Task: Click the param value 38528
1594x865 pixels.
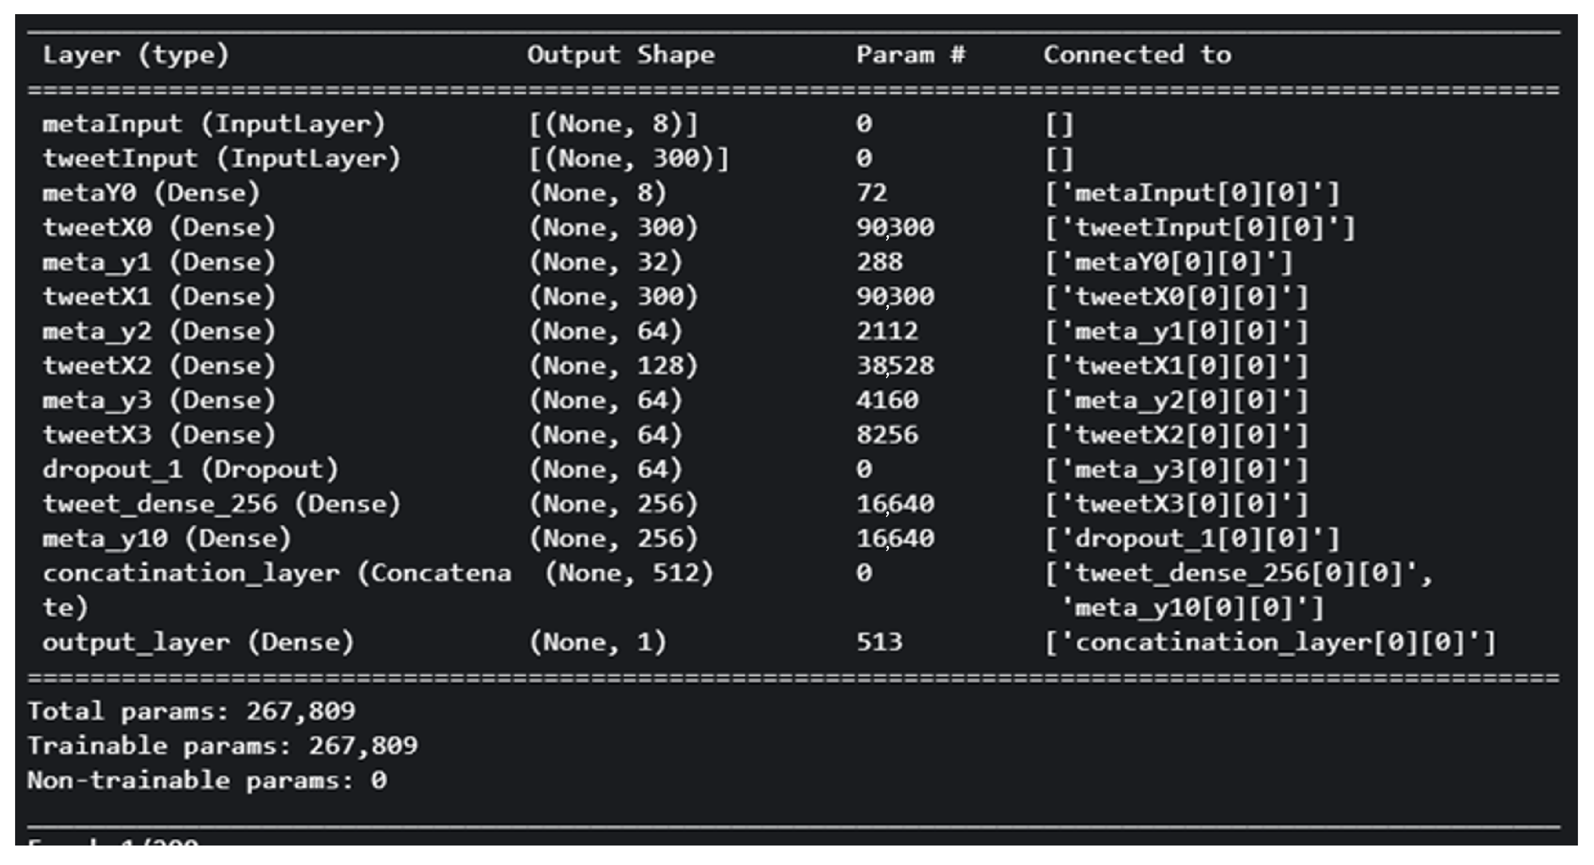Action: pos(895,366)
